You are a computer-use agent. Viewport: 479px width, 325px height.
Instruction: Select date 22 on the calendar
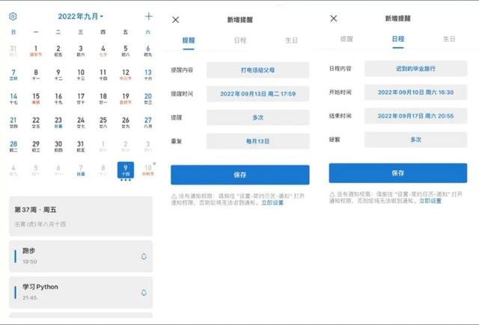[x=36, y=123]
